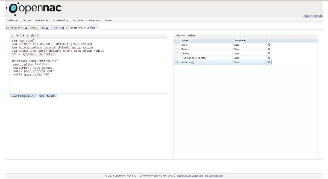
Task: Click the 'aaa new-model' line in editor
Action: coord(23,40)
